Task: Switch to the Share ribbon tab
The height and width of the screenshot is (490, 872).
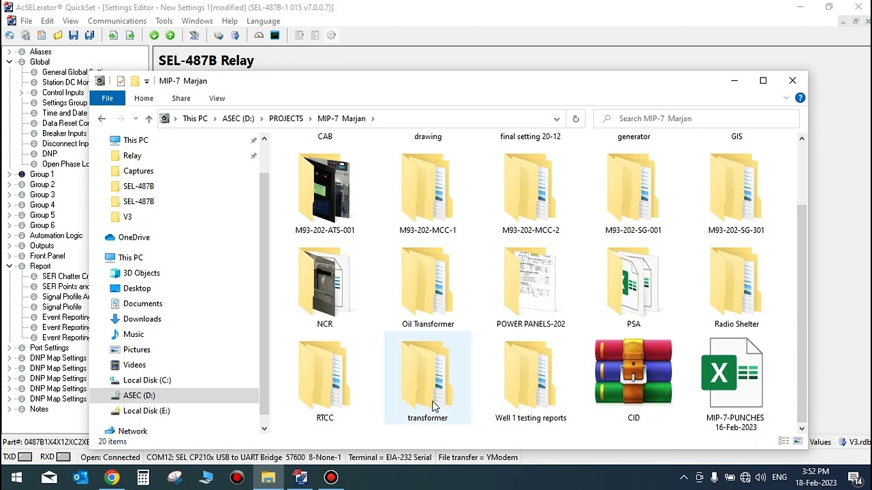Action: 181,99
